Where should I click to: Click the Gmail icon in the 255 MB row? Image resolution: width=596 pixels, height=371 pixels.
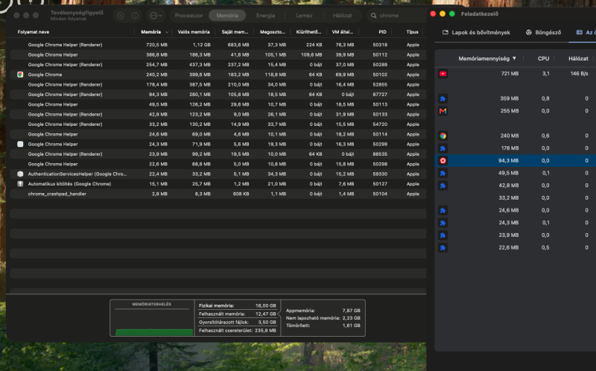tap(443, 111)
